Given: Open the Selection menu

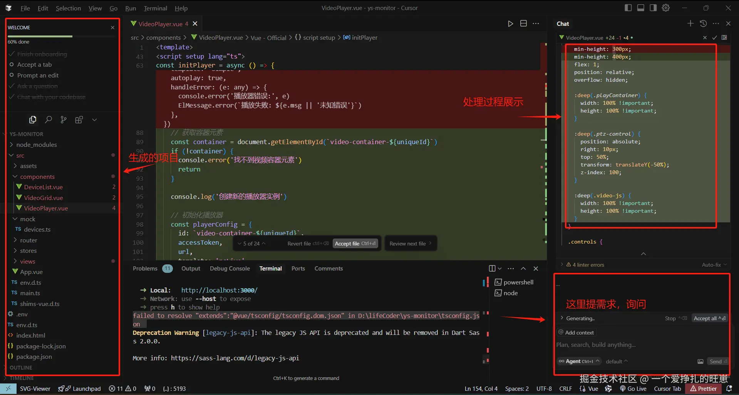Looking at the screenshot, I should (x=68, y=8).
